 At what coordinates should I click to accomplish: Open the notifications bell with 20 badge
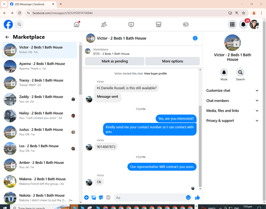pos(243,24)
